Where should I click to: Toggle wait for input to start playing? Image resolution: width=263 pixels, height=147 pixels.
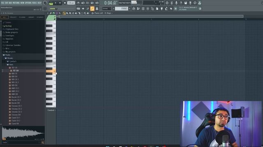[83, 3]
